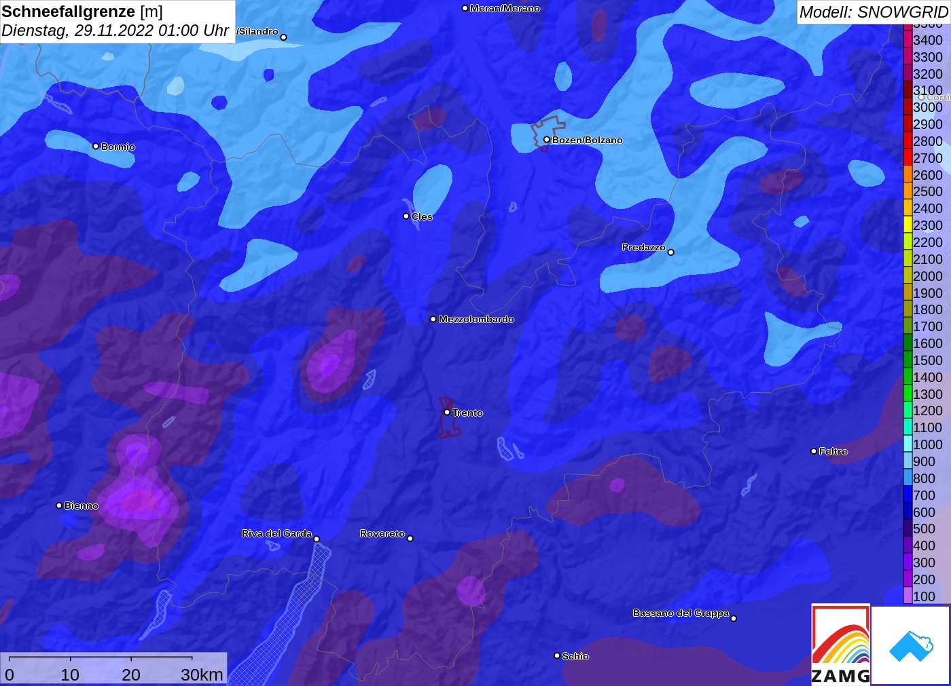951x686 pixels.
Task: Click the 900 light blue legend swatch
Action: coord(908,461)
